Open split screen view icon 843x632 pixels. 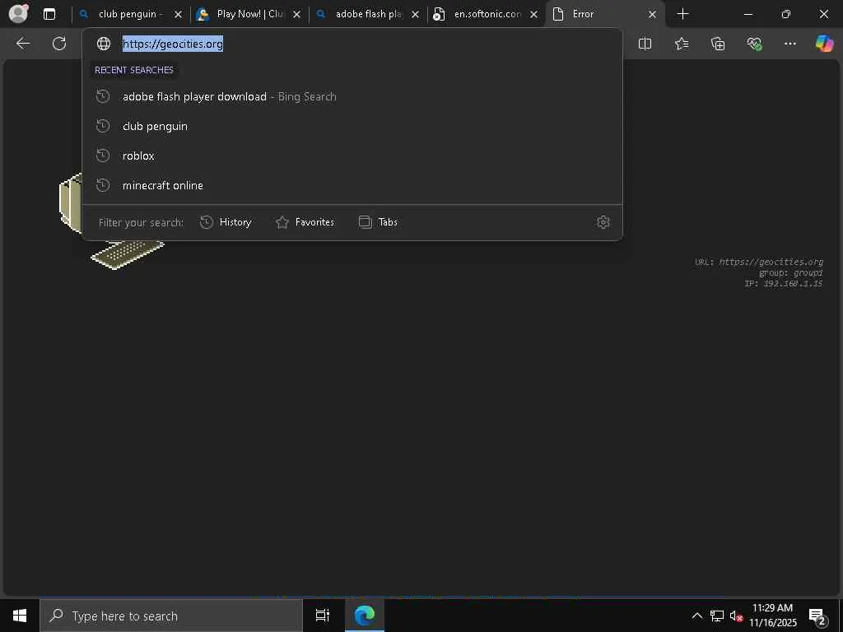[645, 44]
